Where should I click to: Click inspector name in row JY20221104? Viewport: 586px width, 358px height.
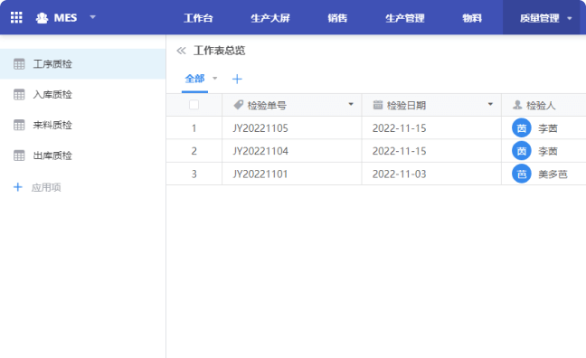pos(548,151)
